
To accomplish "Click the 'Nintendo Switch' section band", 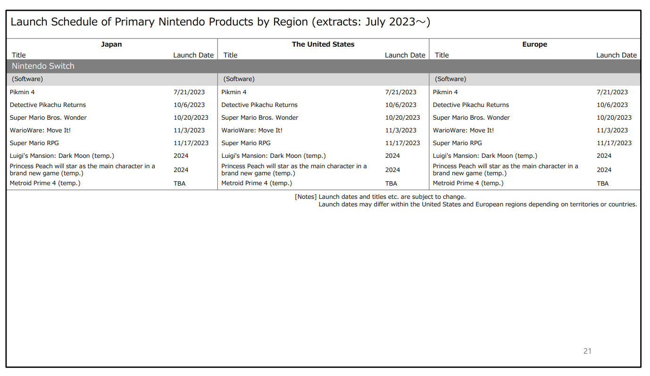I will [x=324, y=66].
